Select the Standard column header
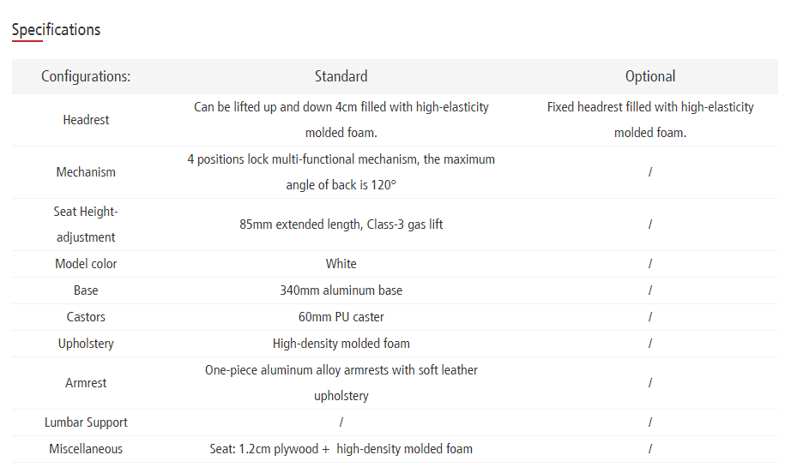The image size is (791, 473). point(341,76)
